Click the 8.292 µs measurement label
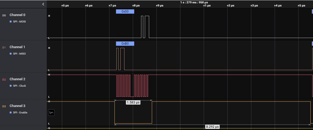 click(213, 127)
